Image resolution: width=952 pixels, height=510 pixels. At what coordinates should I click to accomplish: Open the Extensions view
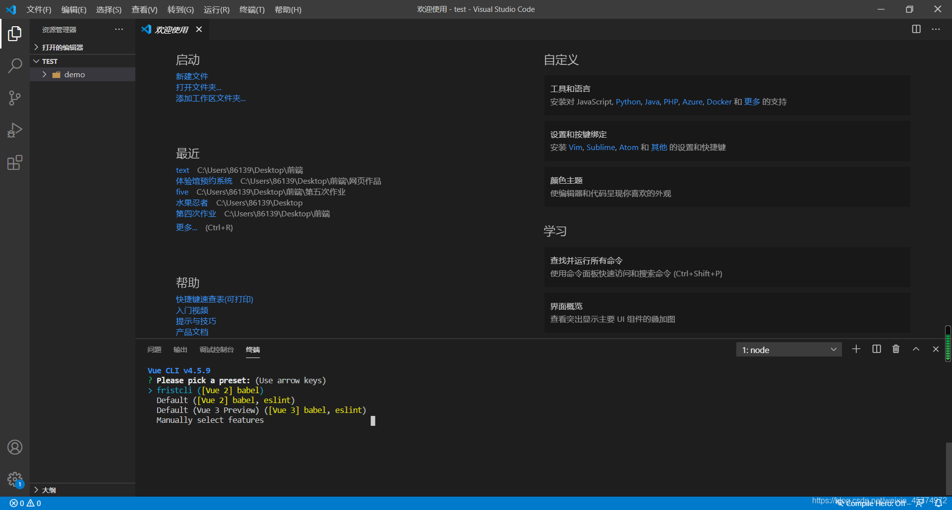coord(15,162)
